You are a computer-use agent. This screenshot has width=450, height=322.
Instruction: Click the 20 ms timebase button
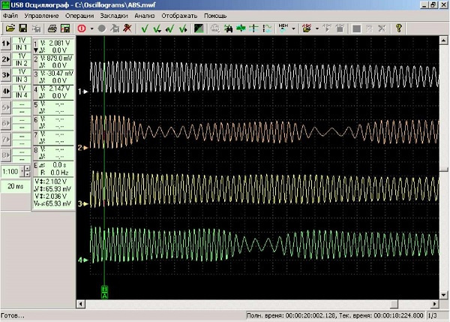pyautogui.click(x=15, y=185)
